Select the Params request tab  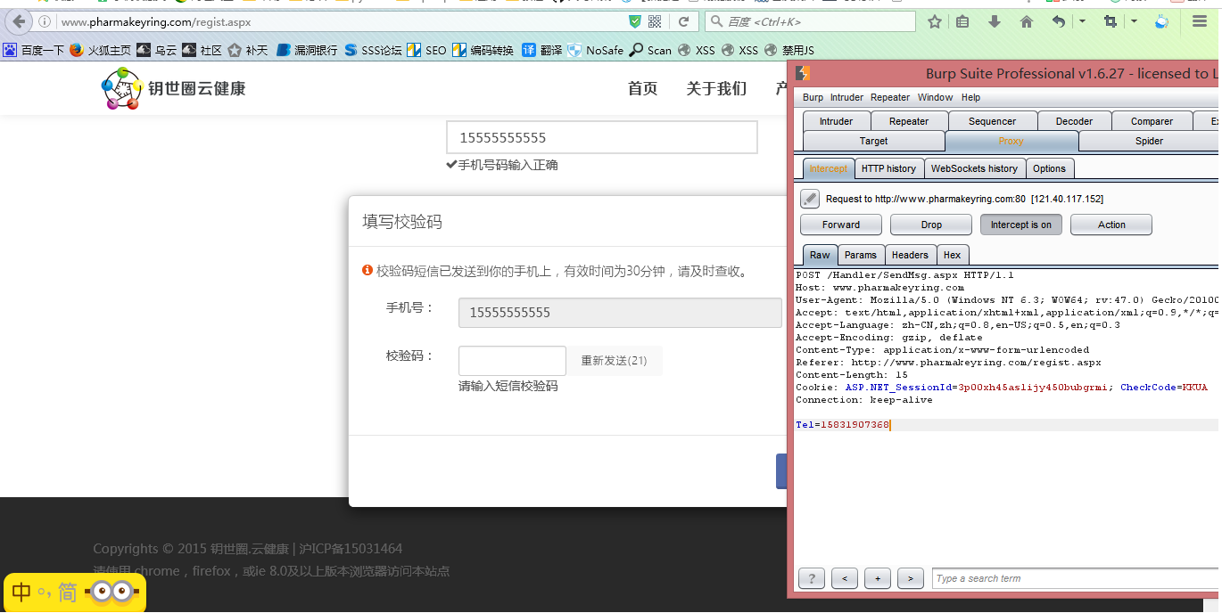[861, 255]
